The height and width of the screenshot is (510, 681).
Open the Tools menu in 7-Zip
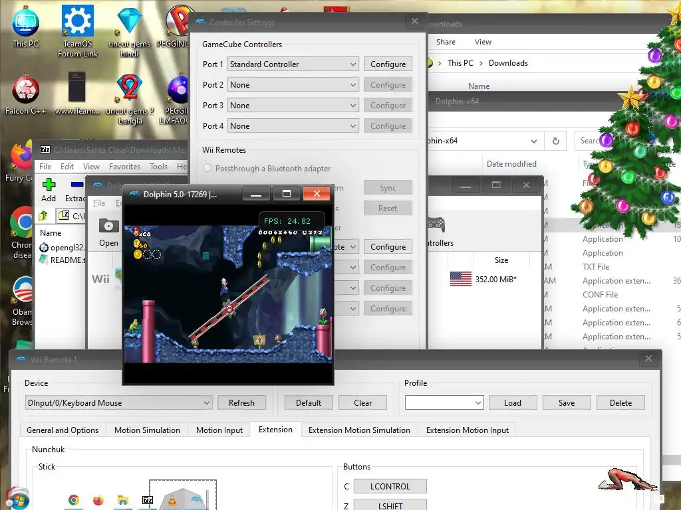pos(158,167)
